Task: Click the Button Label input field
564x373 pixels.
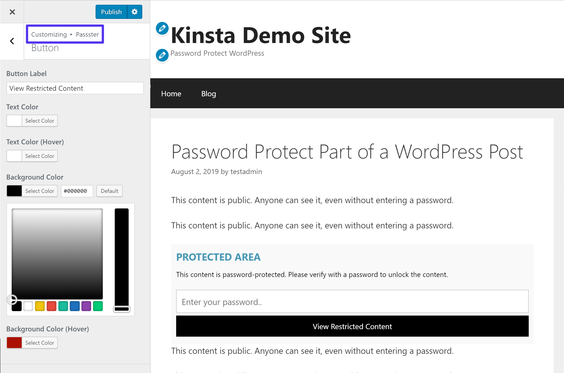Action: coord(75,88)
